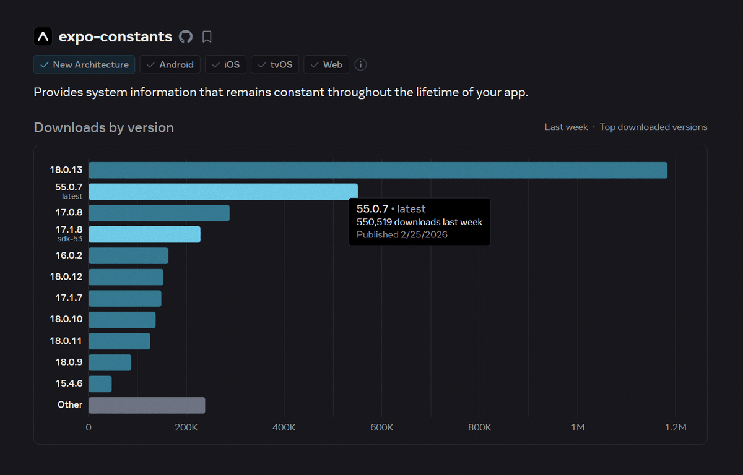Click the 800K axis label
Screen dimensions: 743x475
click(480, 428)
